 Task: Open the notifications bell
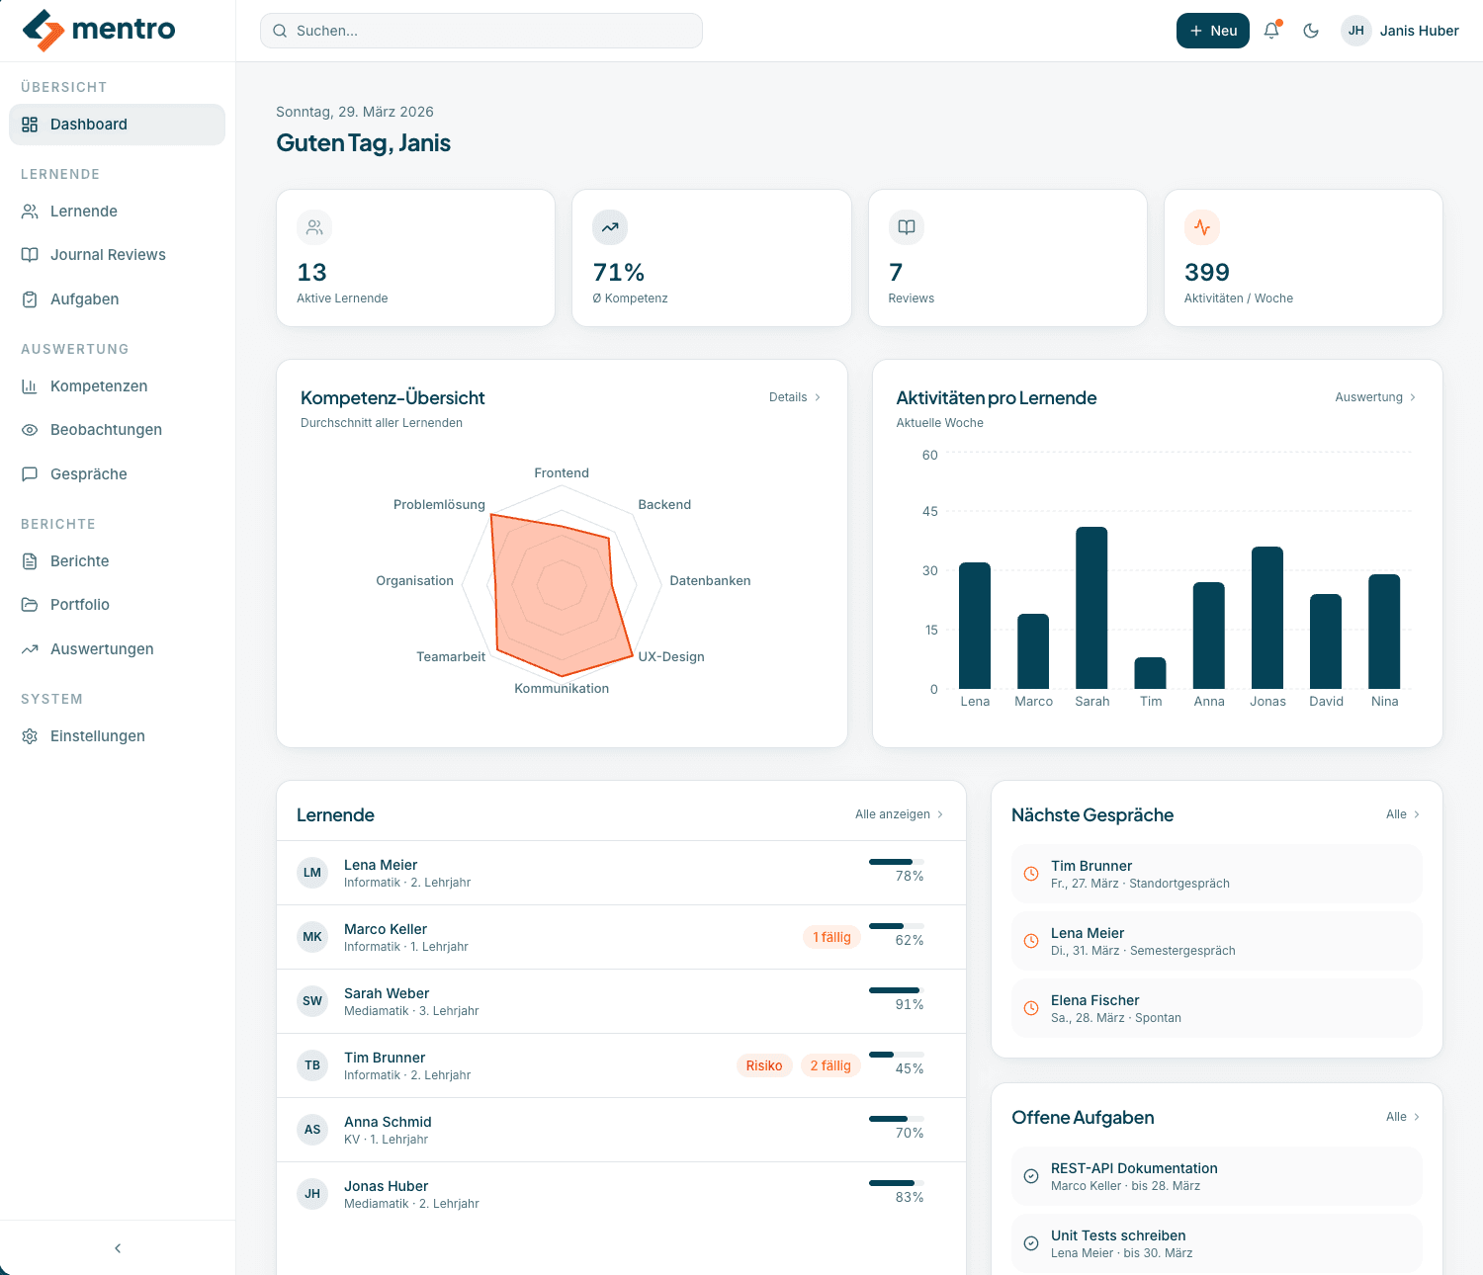point(1271,31)
